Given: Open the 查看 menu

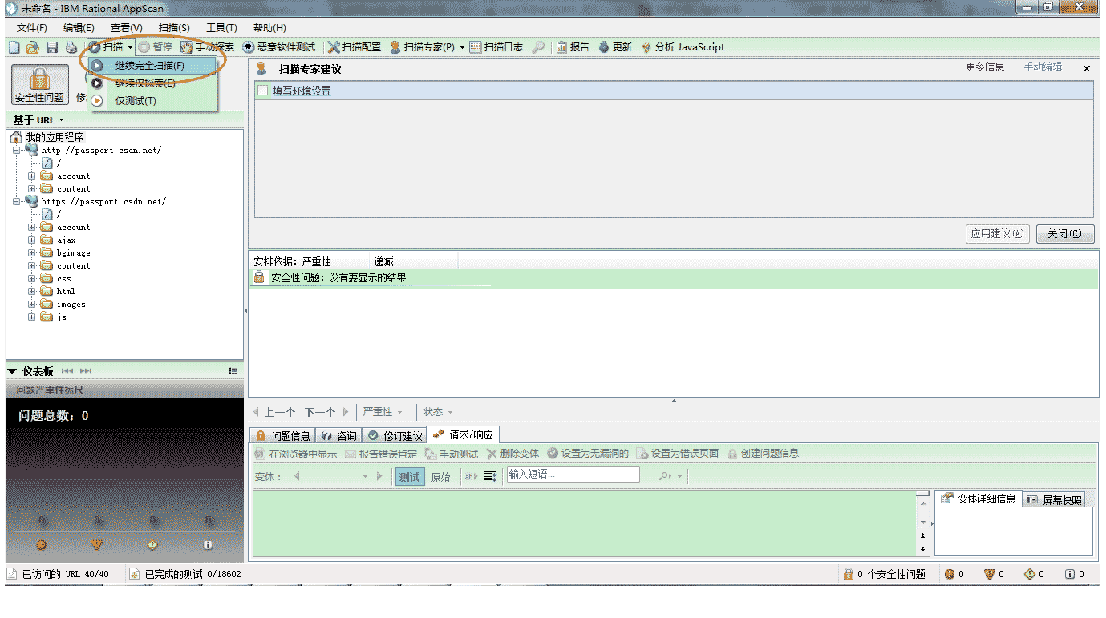Looking at the screenshot, I should tap(125, 26).
